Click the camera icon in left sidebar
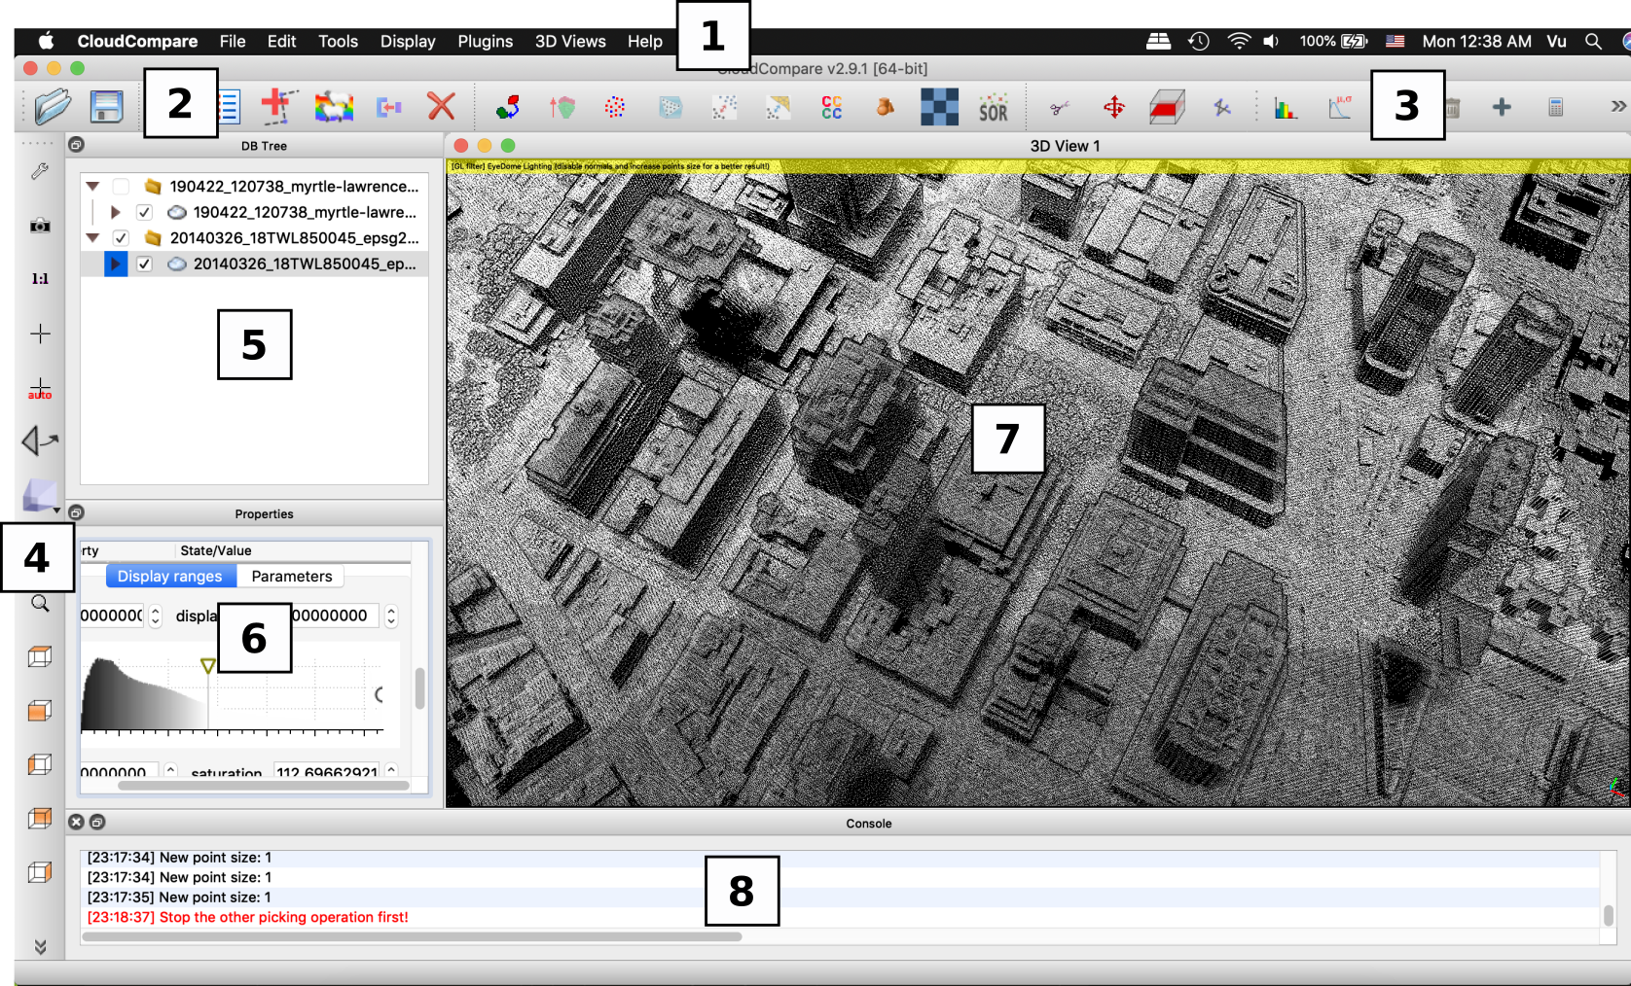 tap(40, 226)
